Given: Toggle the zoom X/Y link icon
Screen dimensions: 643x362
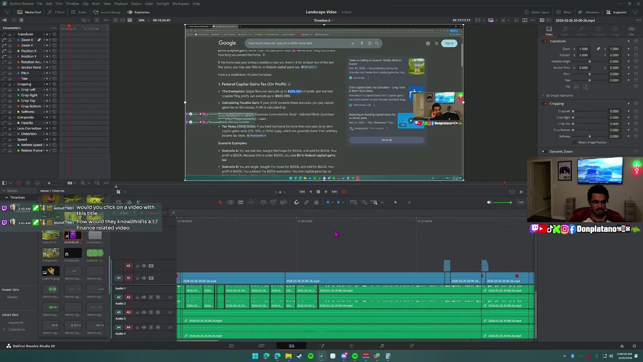Looking at the screenshot, I should [x=598, y=49].
